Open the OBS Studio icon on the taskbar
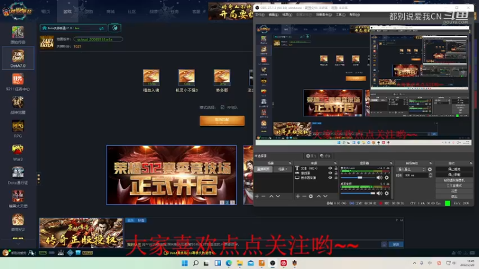Image resolution: width=479 pixels, height=269 pixels. coord(272,263)
